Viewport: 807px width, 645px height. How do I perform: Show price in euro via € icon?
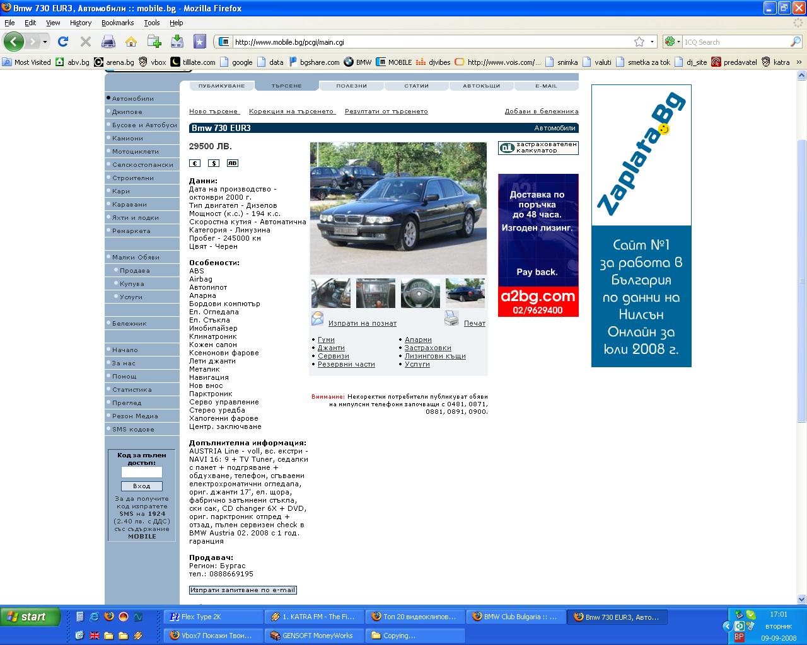(195, 163)
